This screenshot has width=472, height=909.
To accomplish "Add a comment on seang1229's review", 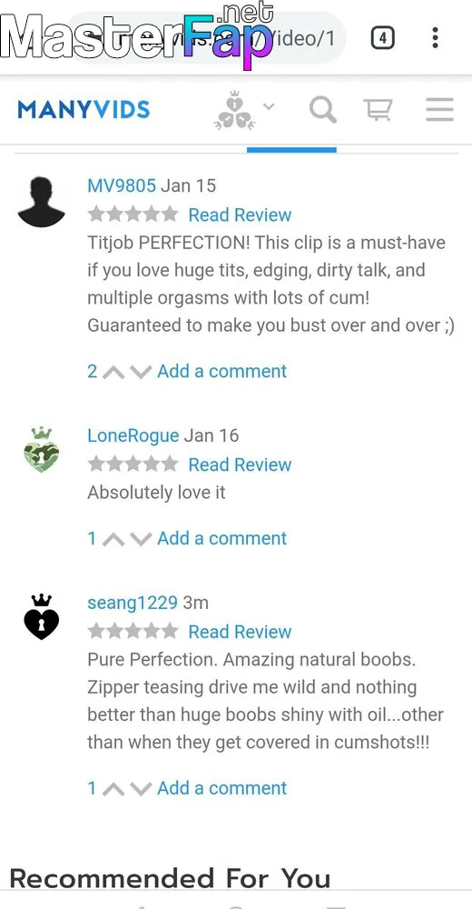I will [221, 788].
